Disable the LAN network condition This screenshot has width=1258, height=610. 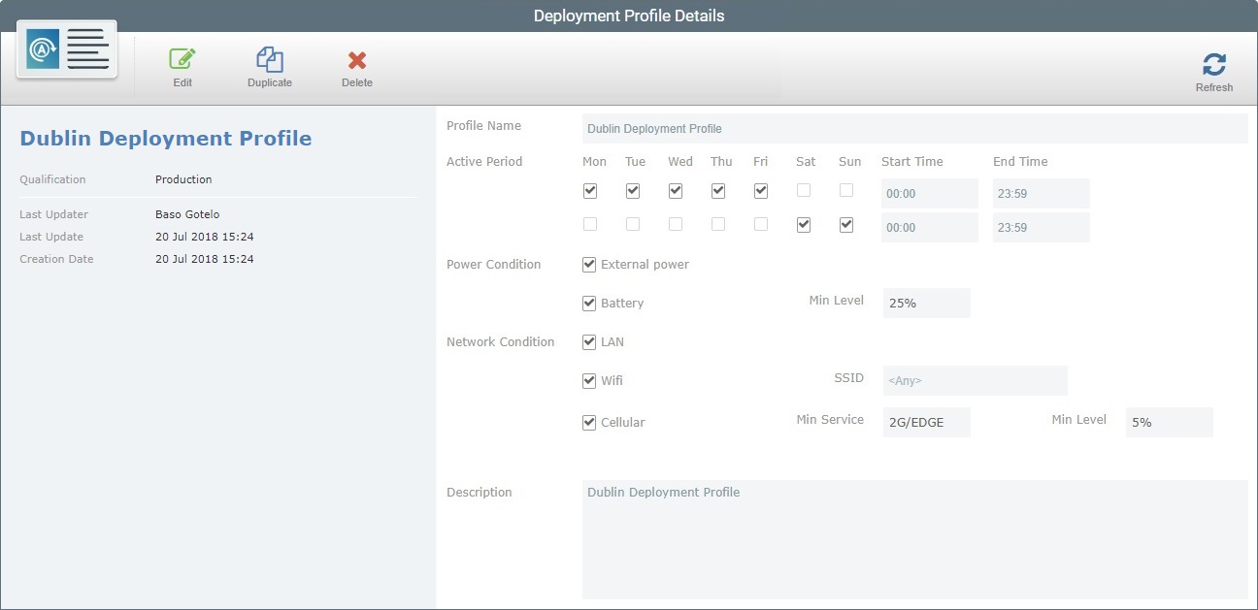coord(588,341)
